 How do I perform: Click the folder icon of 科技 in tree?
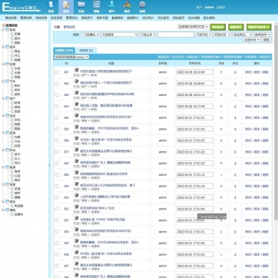[7, 115]
